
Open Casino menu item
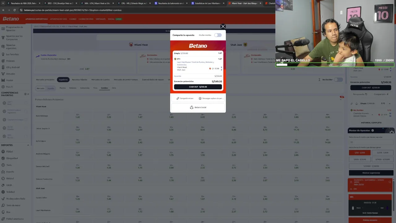[x=73, y=19]
